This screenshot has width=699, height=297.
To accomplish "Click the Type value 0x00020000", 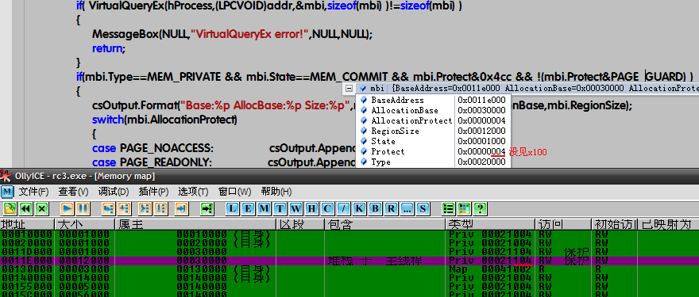I will tap(481, 162).
